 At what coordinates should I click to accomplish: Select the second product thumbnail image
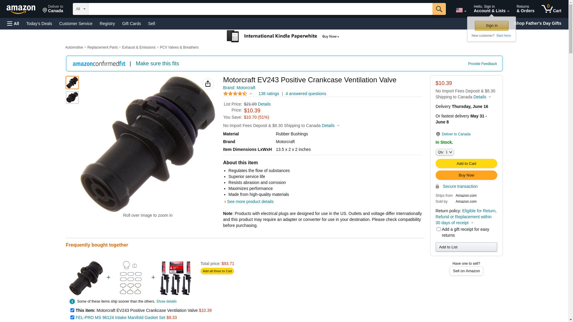(x=72, y=97)
